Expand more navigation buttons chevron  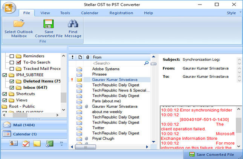tap(61, 143)
